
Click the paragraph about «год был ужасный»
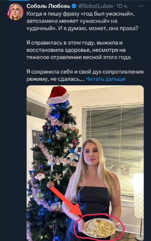coord(82,21)
